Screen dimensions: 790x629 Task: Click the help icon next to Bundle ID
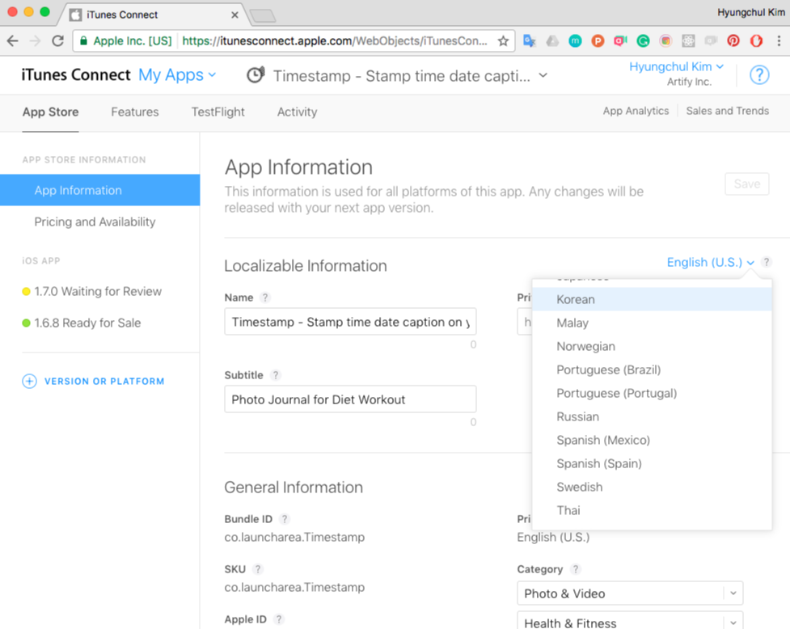pos(284,519)
